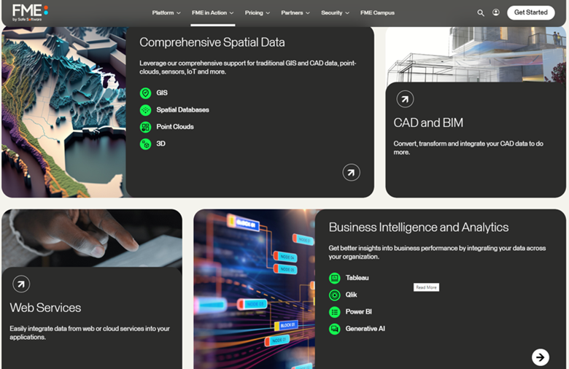Open the Tableau link
569x369 pixels.
click(357, 278)
